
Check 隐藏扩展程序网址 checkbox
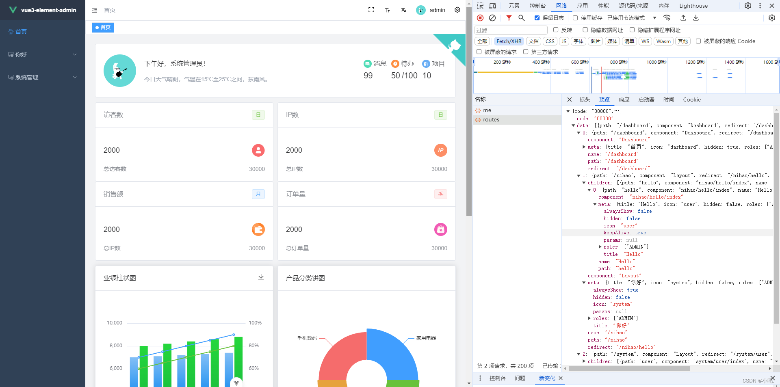pyautogui.click(x=632, y=30)
